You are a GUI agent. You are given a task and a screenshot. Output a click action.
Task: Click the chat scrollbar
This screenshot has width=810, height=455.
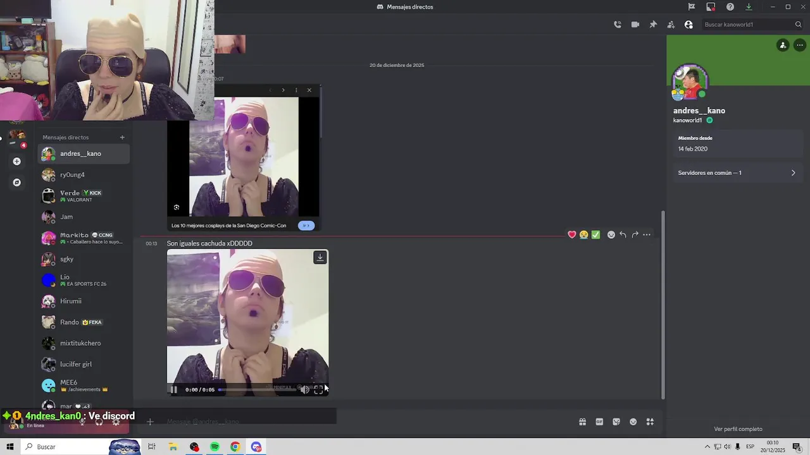(x=663, y=305)
